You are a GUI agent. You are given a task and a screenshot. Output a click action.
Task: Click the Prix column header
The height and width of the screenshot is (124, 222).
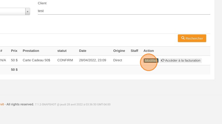pyautogui.click(x=14, y=51)
